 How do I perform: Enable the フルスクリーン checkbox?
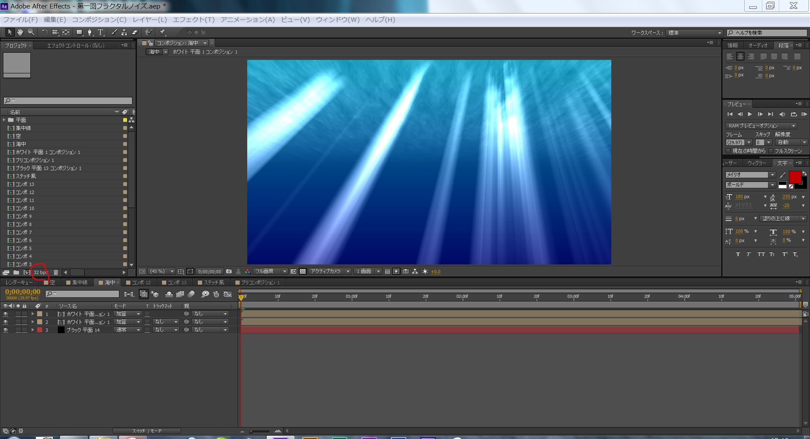click(x=771, y=151)
